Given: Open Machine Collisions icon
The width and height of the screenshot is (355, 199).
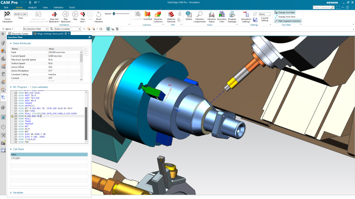Looking at the screenshot, I should 158,14.
